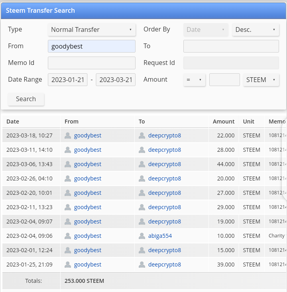
Task: Open the Desc. sort order dropdown
Action: point(255,29)
